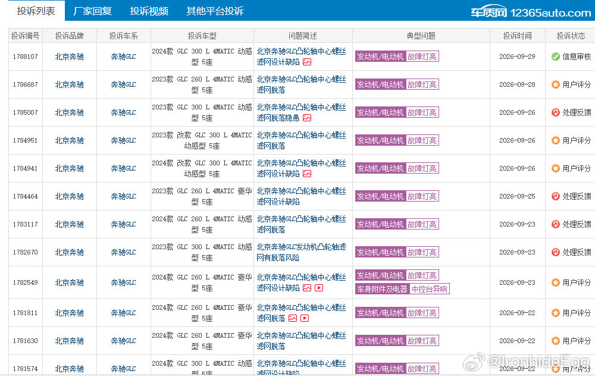Screen dimensions: 595x377
Task: Click orange rating status icon for 1781811
Action: 556,313
